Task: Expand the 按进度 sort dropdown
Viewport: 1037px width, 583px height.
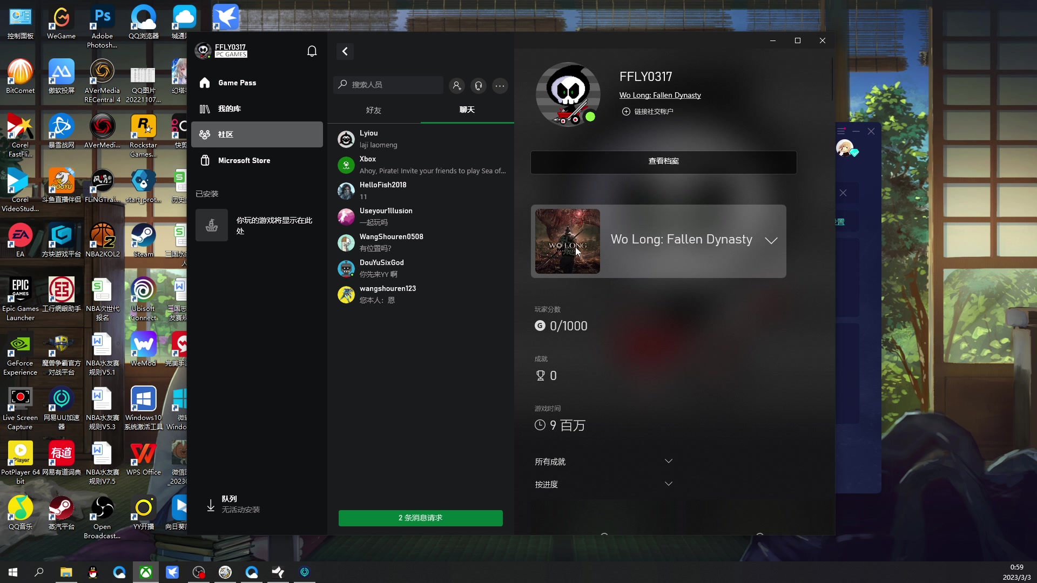Action: tap(604, 484)
